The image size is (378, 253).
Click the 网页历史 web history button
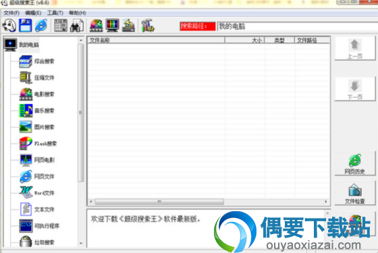tap(355, 163)
